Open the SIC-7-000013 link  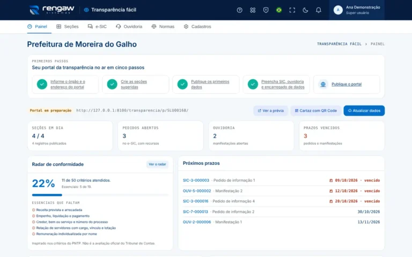tap(195, 211)
